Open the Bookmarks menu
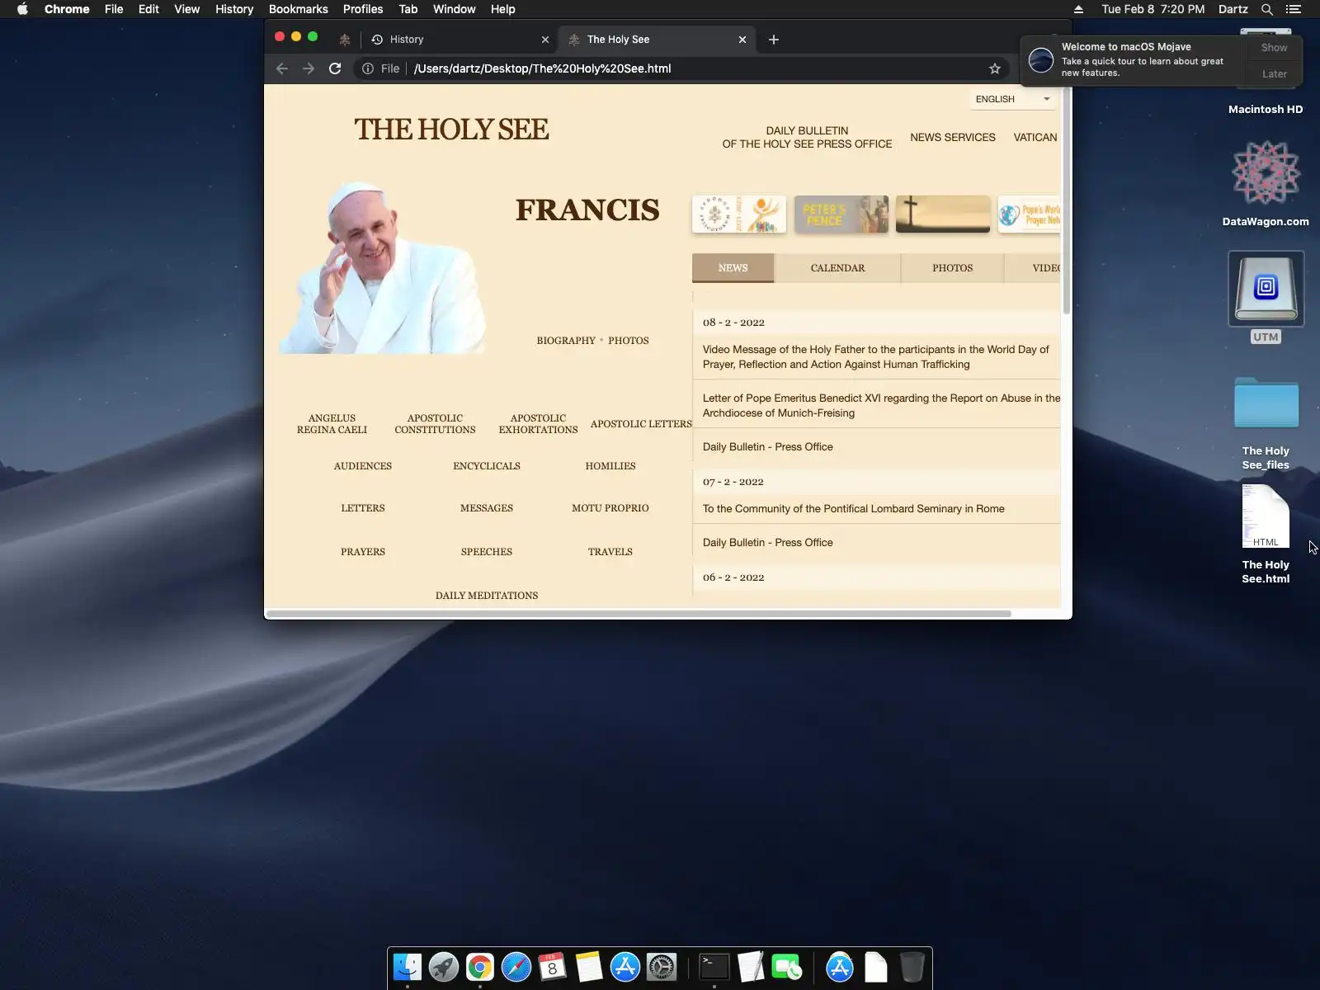 point(299,9)
